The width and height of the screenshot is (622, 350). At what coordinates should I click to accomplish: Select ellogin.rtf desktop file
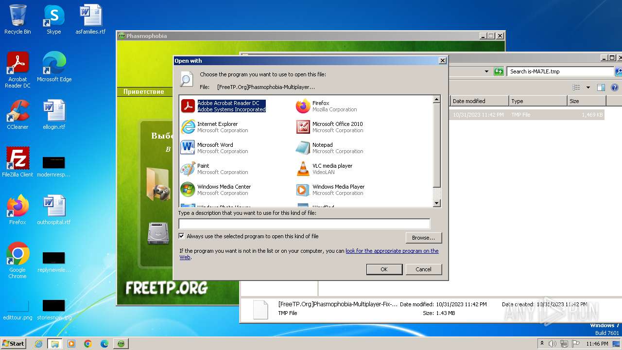click(54, 115)
